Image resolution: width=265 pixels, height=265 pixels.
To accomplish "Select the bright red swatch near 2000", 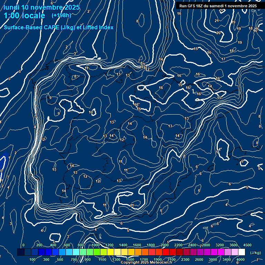I will pyautogui.click(x=166, y=253).
